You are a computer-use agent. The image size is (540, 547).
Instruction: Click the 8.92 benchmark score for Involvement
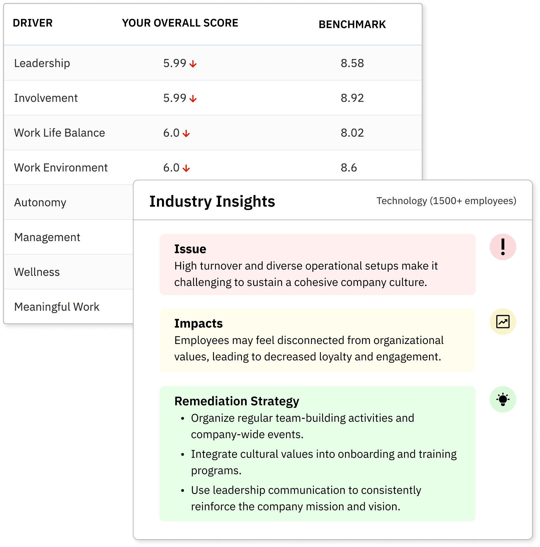[x=352, y=98]
